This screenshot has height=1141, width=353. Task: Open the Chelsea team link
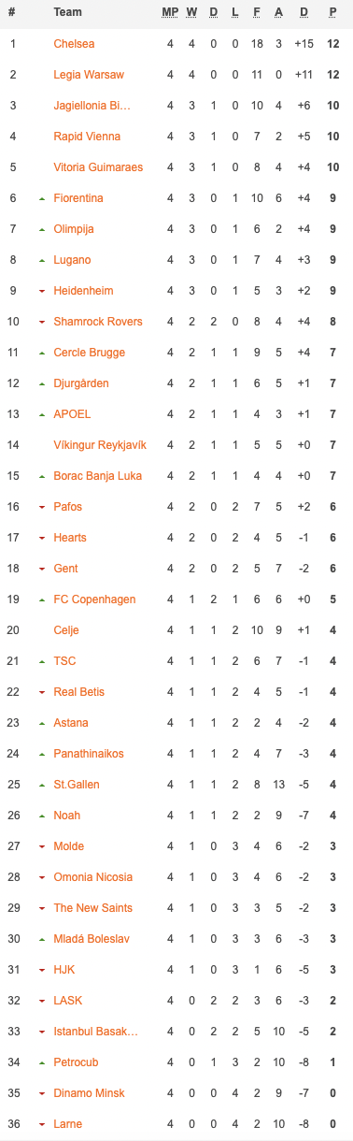[x=74, y=44]
